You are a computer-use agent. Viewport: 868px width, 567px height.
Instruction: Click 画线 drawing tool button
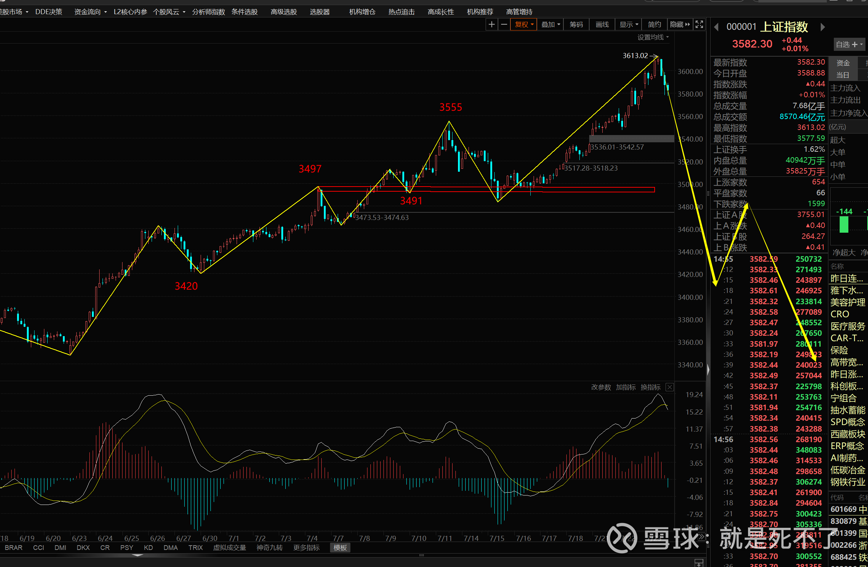(x=602, y=24)
